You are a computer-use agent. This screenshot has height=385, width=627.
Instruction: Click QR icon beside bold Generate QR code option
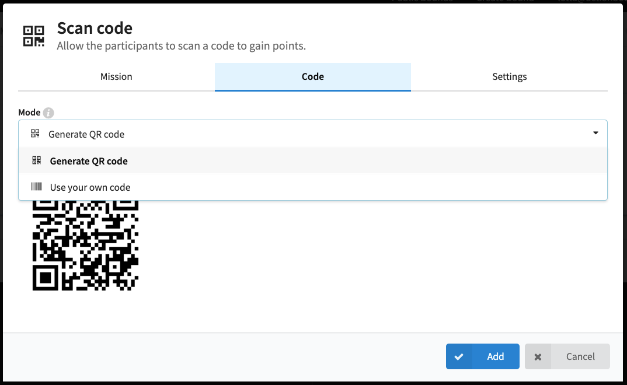36,160
